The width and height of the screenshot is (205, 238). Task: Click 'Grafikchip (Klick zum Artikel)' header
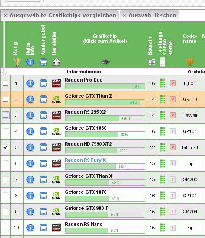[105, 39]
